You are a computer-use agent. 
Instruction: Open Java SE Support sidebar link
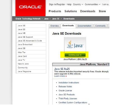(x=31, y=37)
